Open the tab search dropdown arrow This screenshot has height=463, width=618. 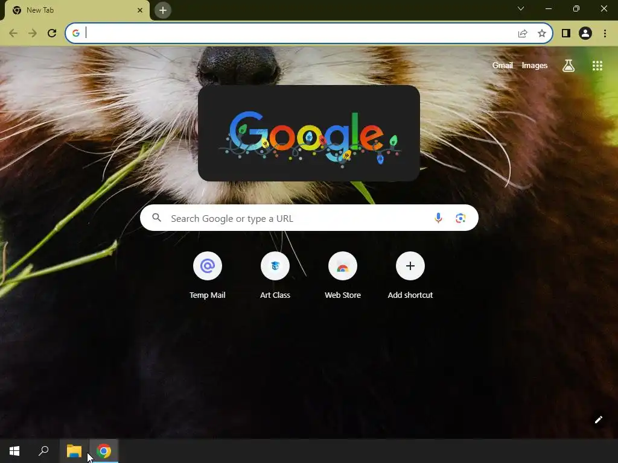click(521, 8)
